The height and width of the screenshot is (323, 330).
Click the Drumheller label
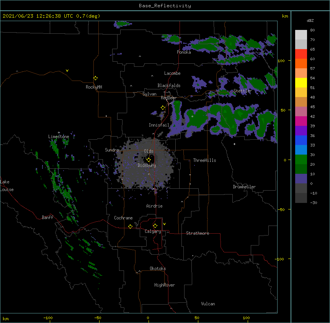[x=244, y=187]
